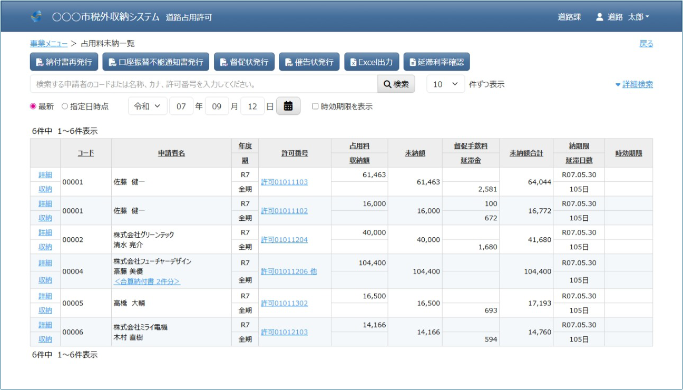The height and width of the screenshot is (390, 683).
Task: Click the 催告状発行 button
Action: (x=309, y=62)
